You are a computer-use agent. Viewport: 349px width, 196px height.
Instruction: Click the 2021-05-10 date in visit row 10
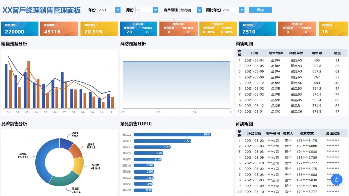(x=254, y=192)
